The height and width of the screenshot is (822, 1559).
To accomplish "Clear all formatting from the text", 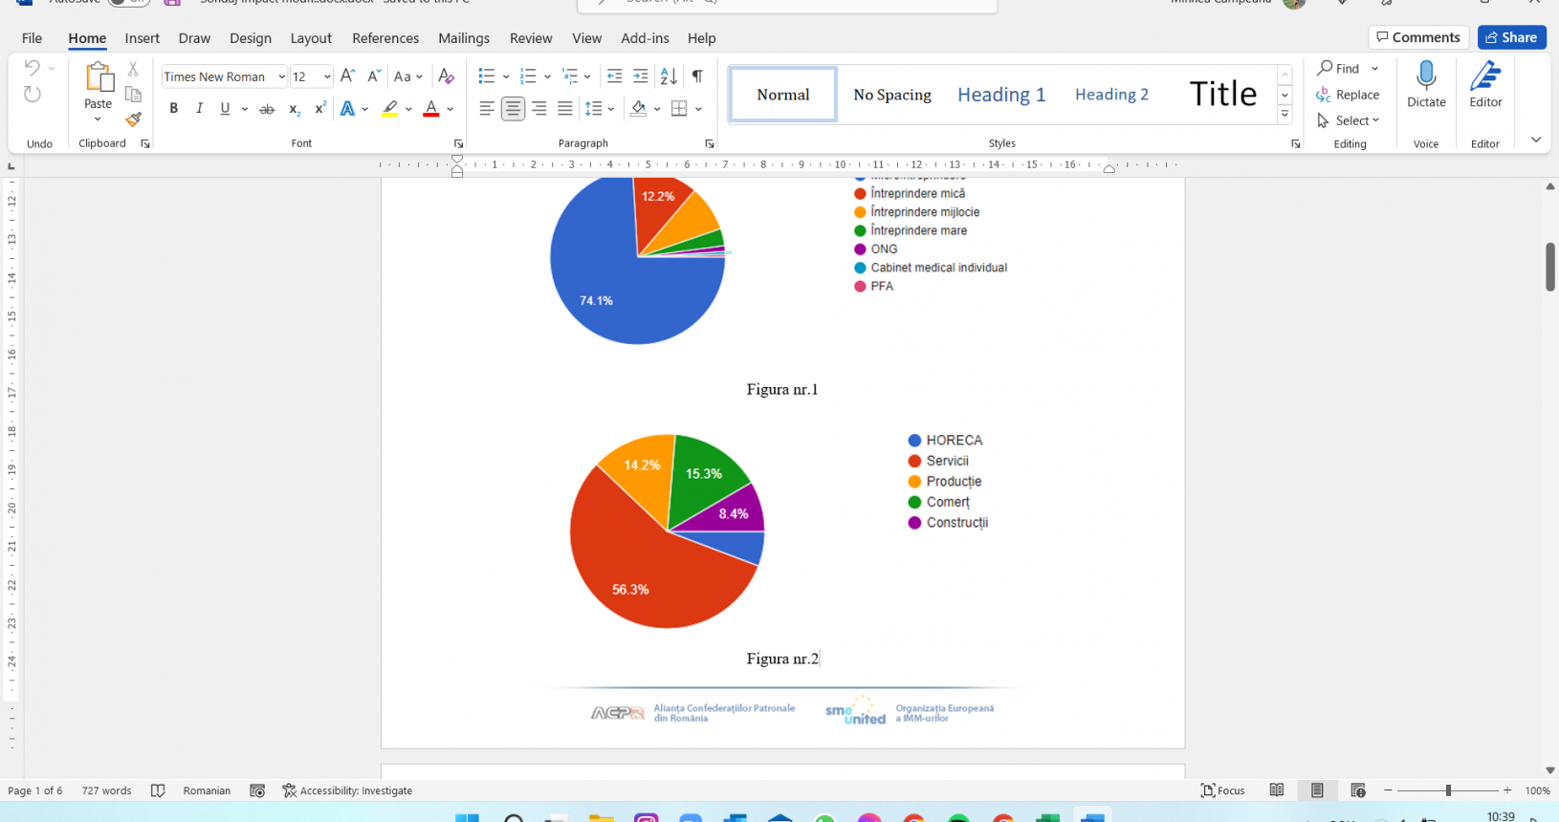I will tap(446, 76).
